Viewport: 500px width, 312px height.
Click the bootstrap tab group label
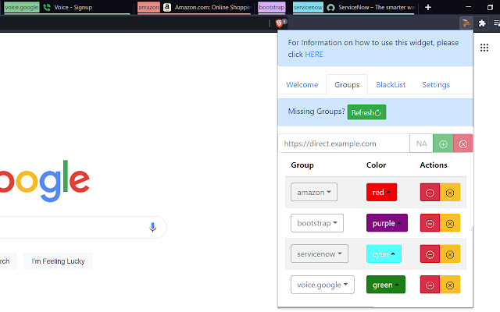click(271, 7)
